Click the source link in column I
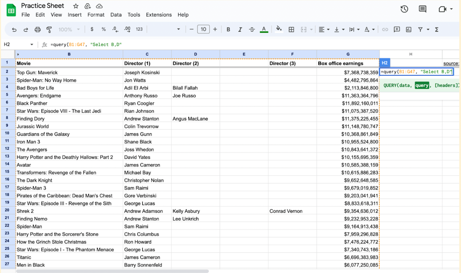 (x=451, y=63)
